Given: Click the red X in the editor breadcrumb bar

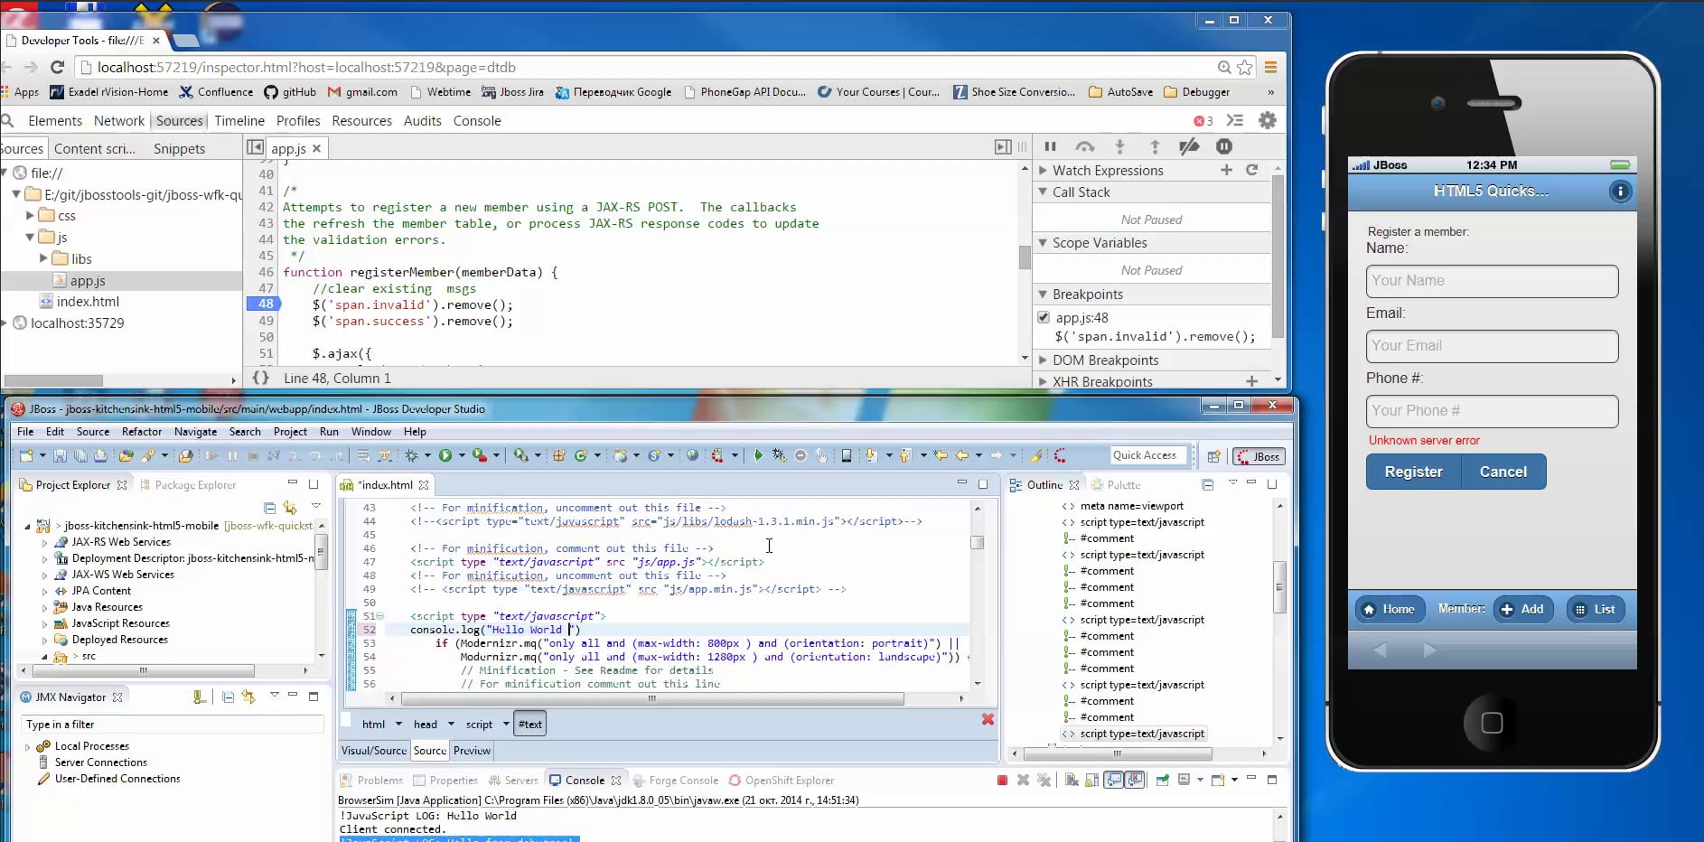Looking at the screenshot, I should click(x=988, y=719).
